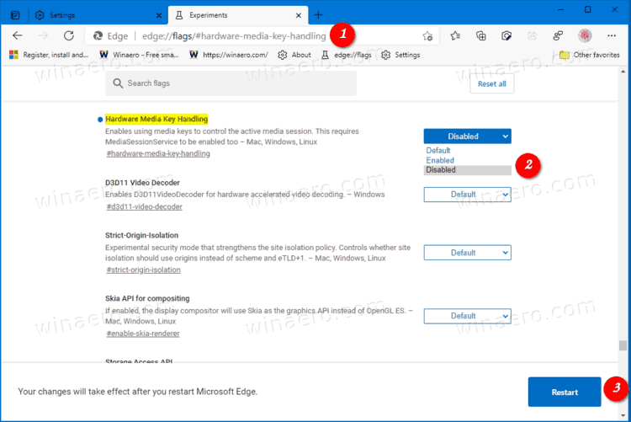Open Hardware Media Key Handling dropdown
This screenshot has width=631, height=422.
(467, 136)
